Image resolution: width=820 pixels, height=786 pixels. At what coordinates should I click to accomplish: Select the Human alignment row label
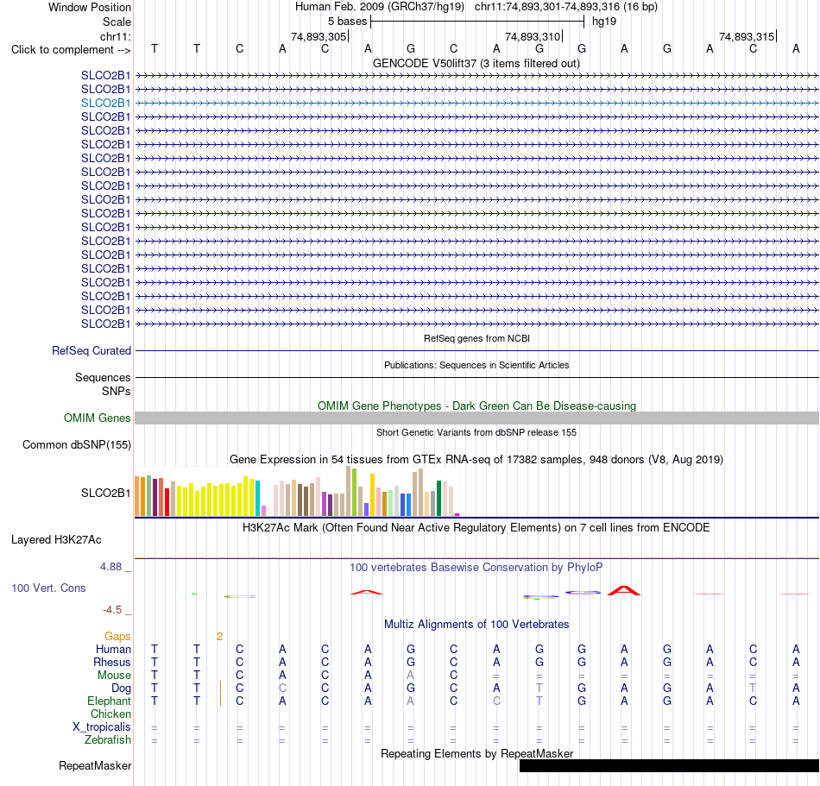click(113, 649)
